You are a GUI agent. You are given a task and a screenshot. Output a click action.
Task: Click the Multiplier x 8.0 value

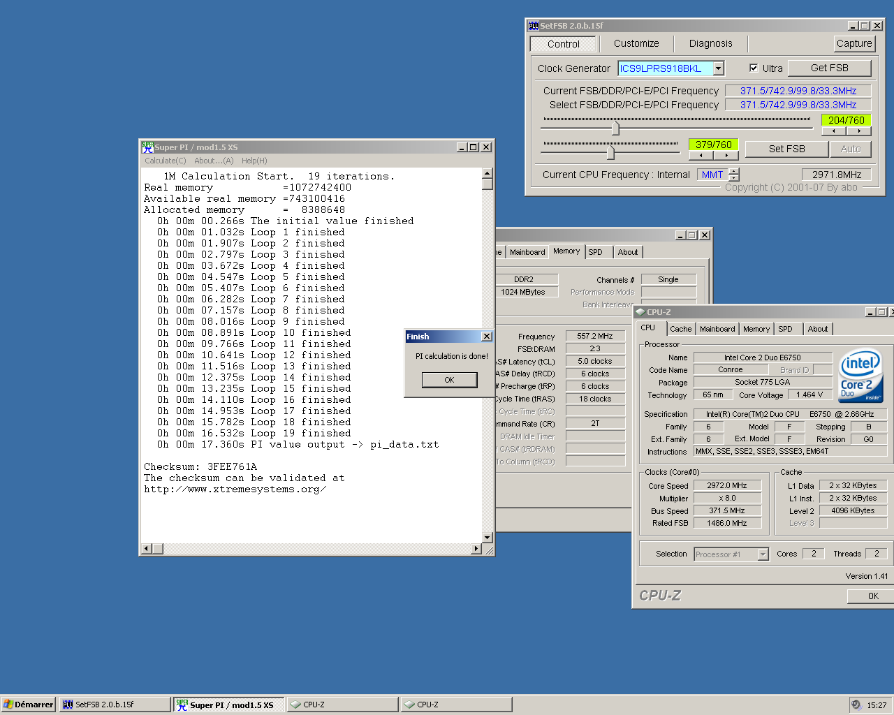[x=726, y=499]
